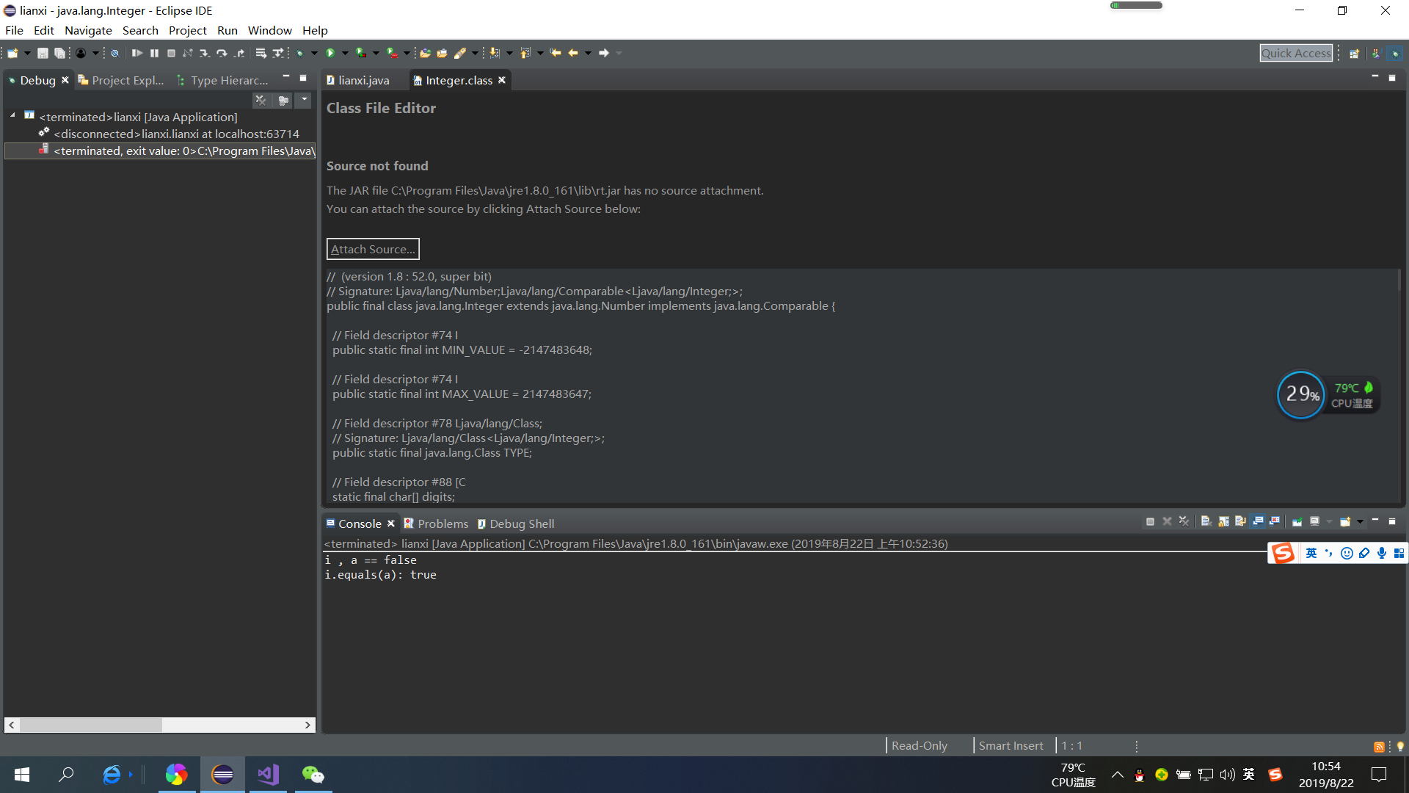Click the Search flashlight toolbar icon
The height and width of the screenshot is (793, 1409).
point(460,53)
